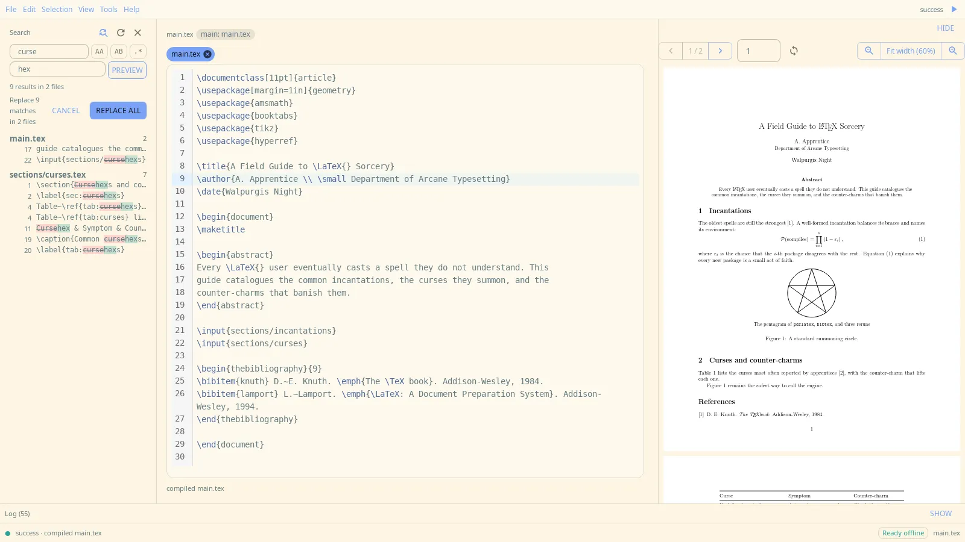
Task: Open the 'Fit width (60%)' zoom dropdown
Action: point(911,51)
